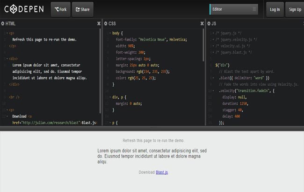Click the href julian.com URL in HTML
304x192 pixels.
tap(51, 123)
